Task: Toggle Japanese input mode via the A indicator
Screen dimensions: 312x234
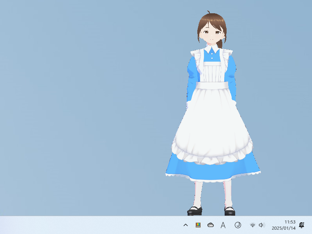Action: pyautogui.click(x=222, y=225)
